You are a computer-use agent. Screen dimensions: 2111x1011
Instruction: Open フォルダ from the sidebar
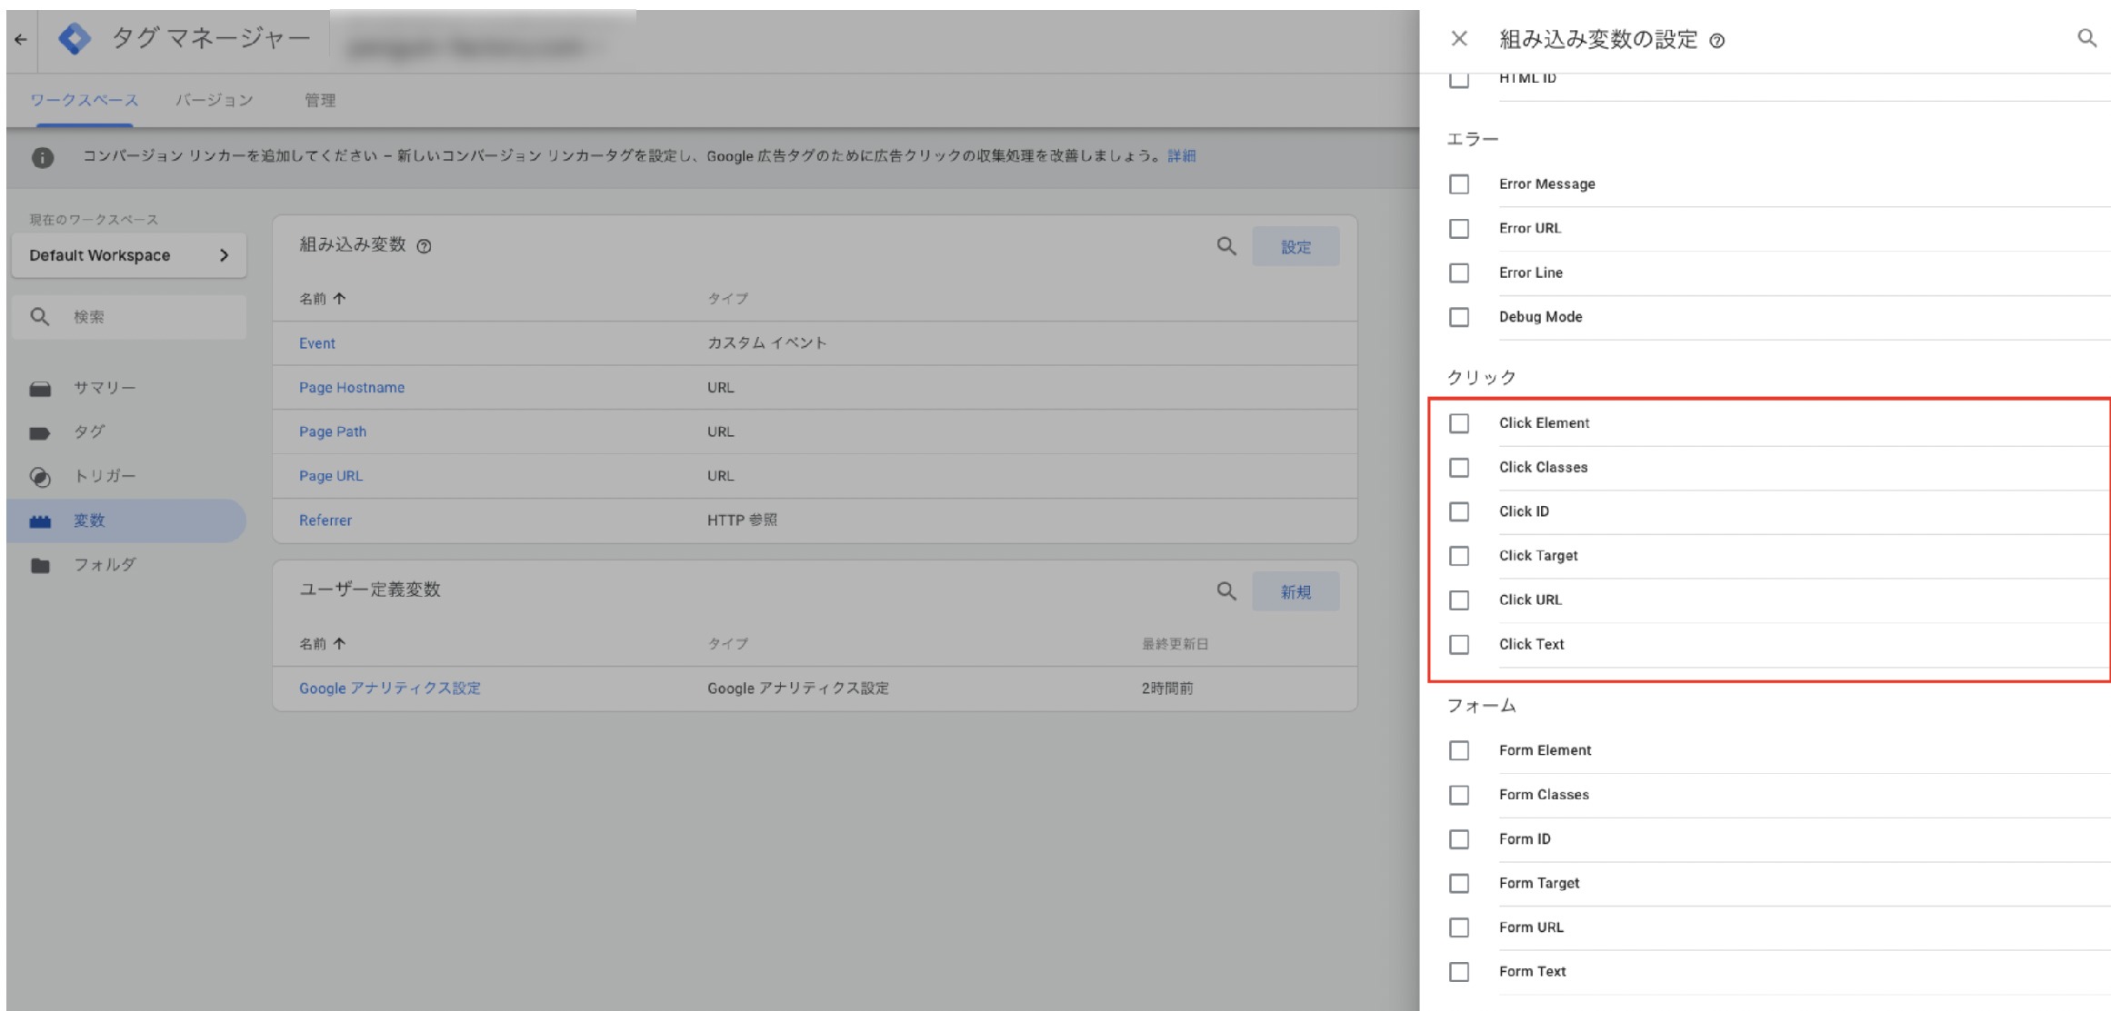tap(105, 564)
